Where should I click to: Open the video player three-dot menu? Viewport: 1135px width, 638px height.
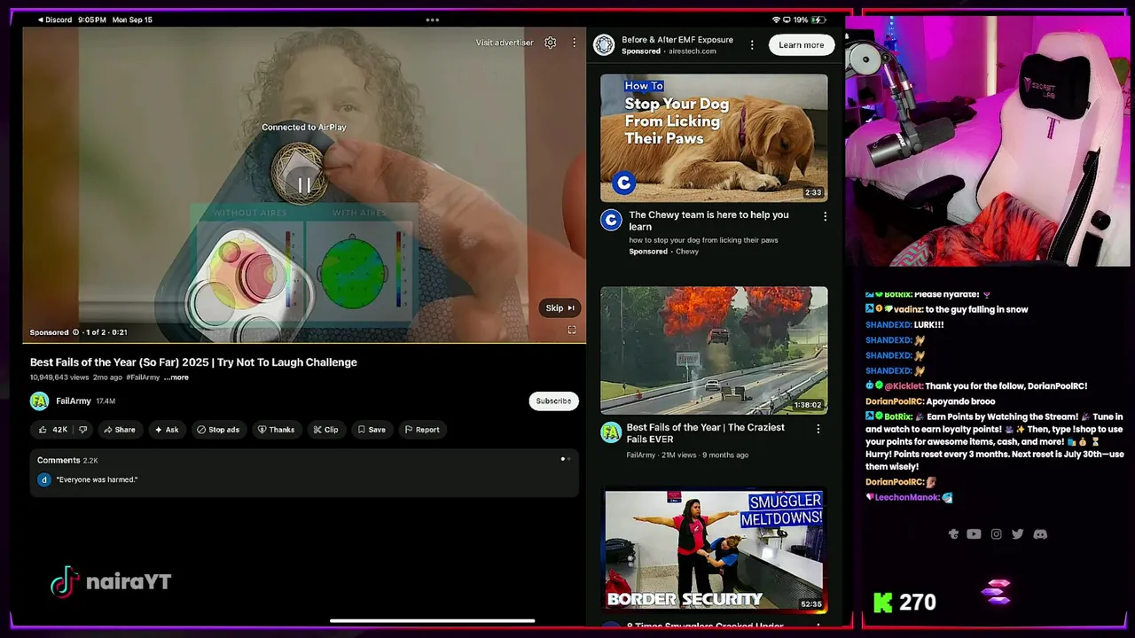click(x=574, y=43)
